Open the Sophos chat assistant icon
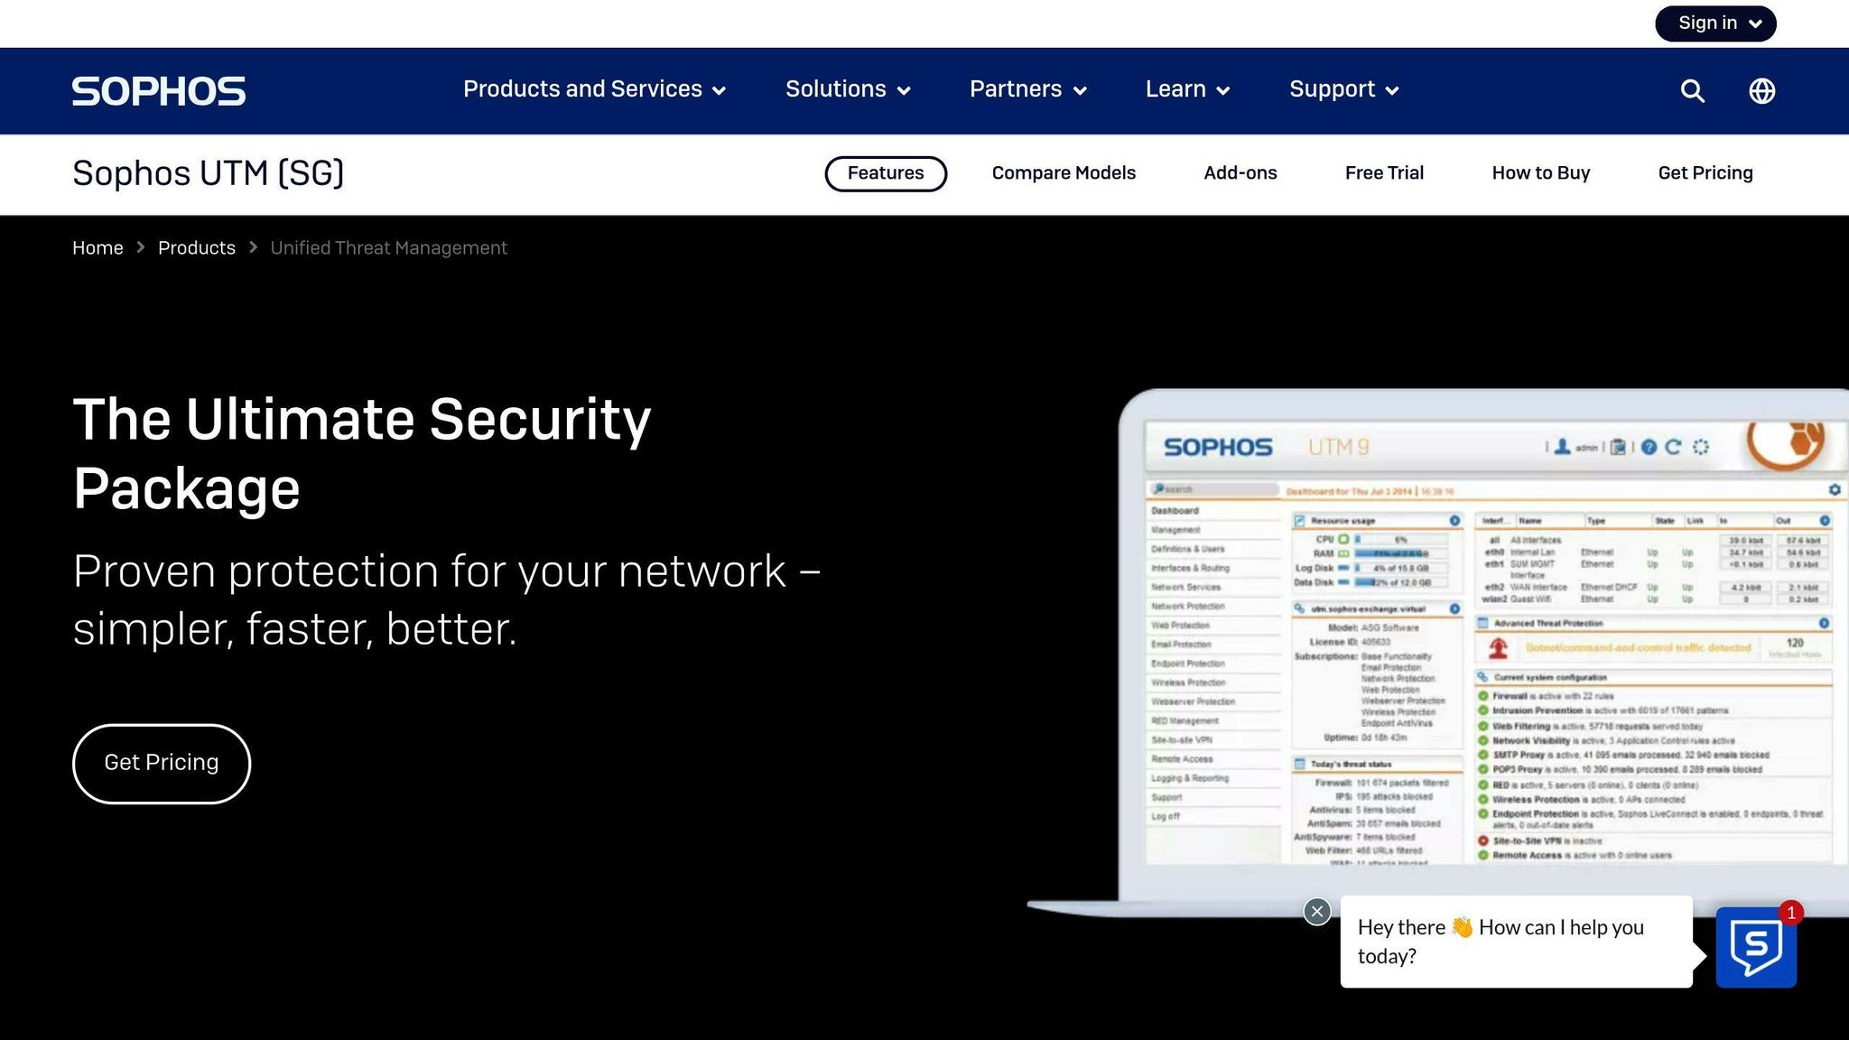 click(1756, 947)
